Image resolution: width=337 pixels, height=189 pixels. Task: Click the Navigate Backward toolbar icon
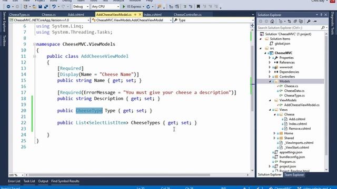tap(8, 7)
